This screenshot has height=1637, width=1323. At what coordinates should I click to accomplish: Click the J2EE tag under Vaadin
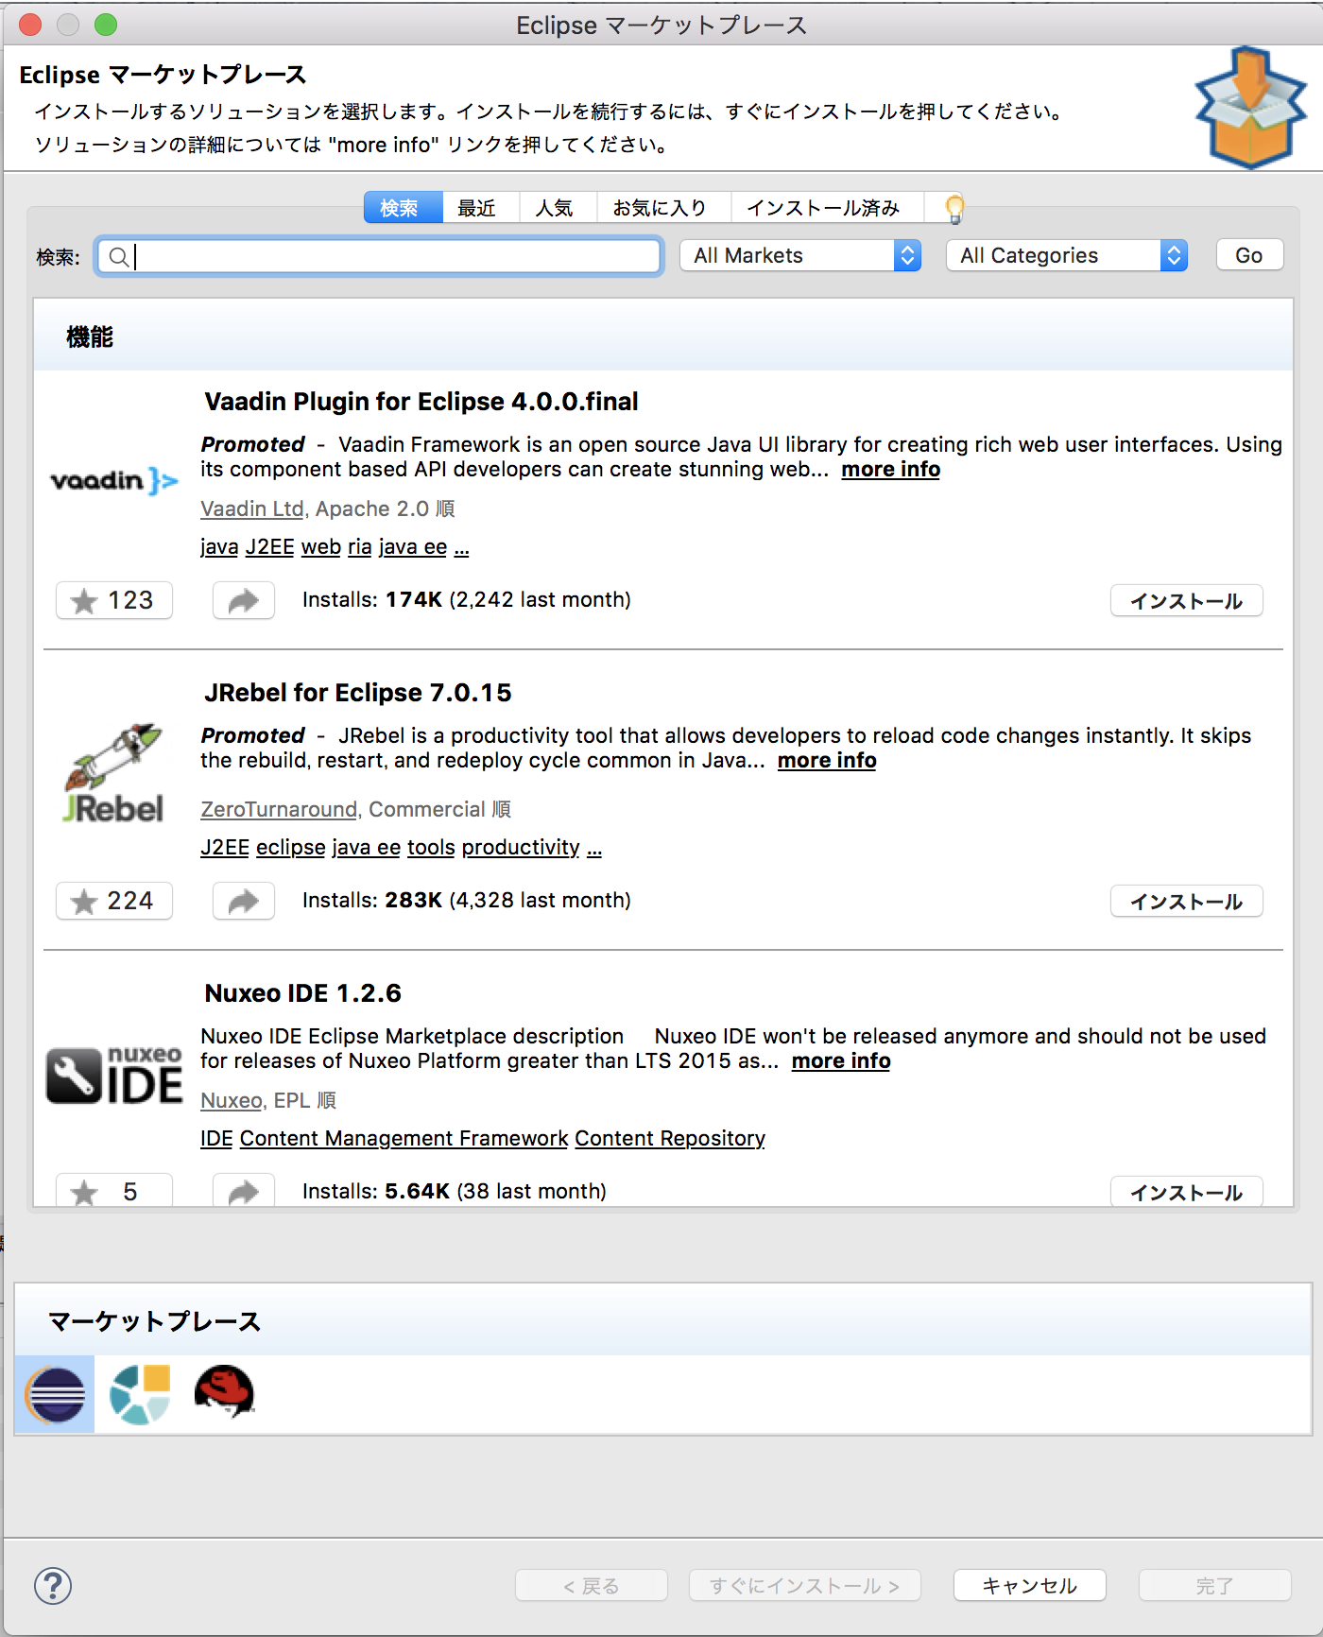pyautogui.click(x=270, y=547)
